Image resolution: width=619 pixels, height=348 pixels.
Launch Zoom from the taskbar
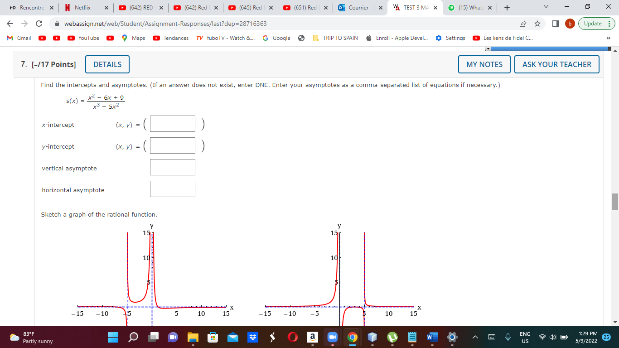point(332,337)
